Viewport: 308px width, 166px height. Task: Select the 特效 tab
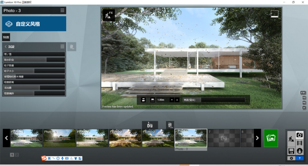pyautogui.click(x=6, y=37)
